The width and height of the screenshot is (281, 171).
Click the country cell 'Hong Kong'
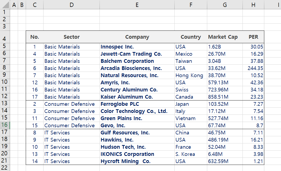click(x=191, y=75)
